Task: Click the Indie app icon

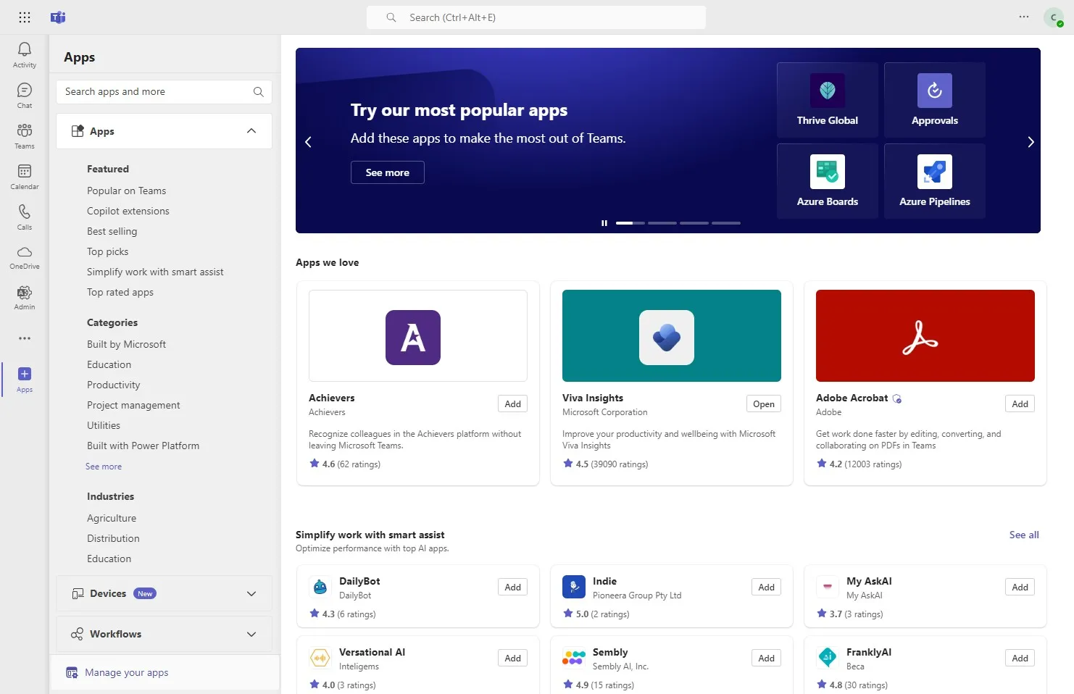Action: [574, 587]
